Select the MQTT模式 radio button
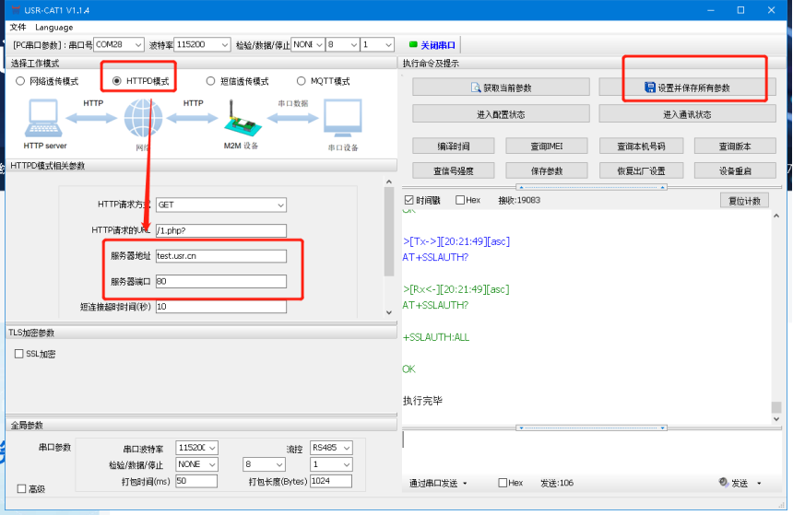Image resolution: width=793 pixels, height=515 pixels. [302, 81]
